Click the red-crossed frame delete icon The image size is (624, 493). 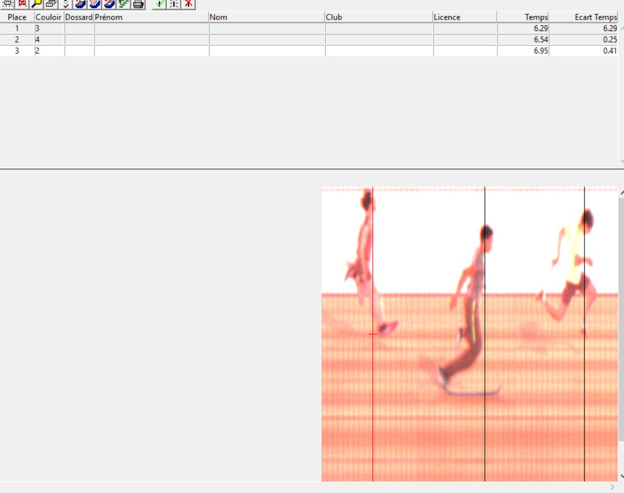point(22,4)
